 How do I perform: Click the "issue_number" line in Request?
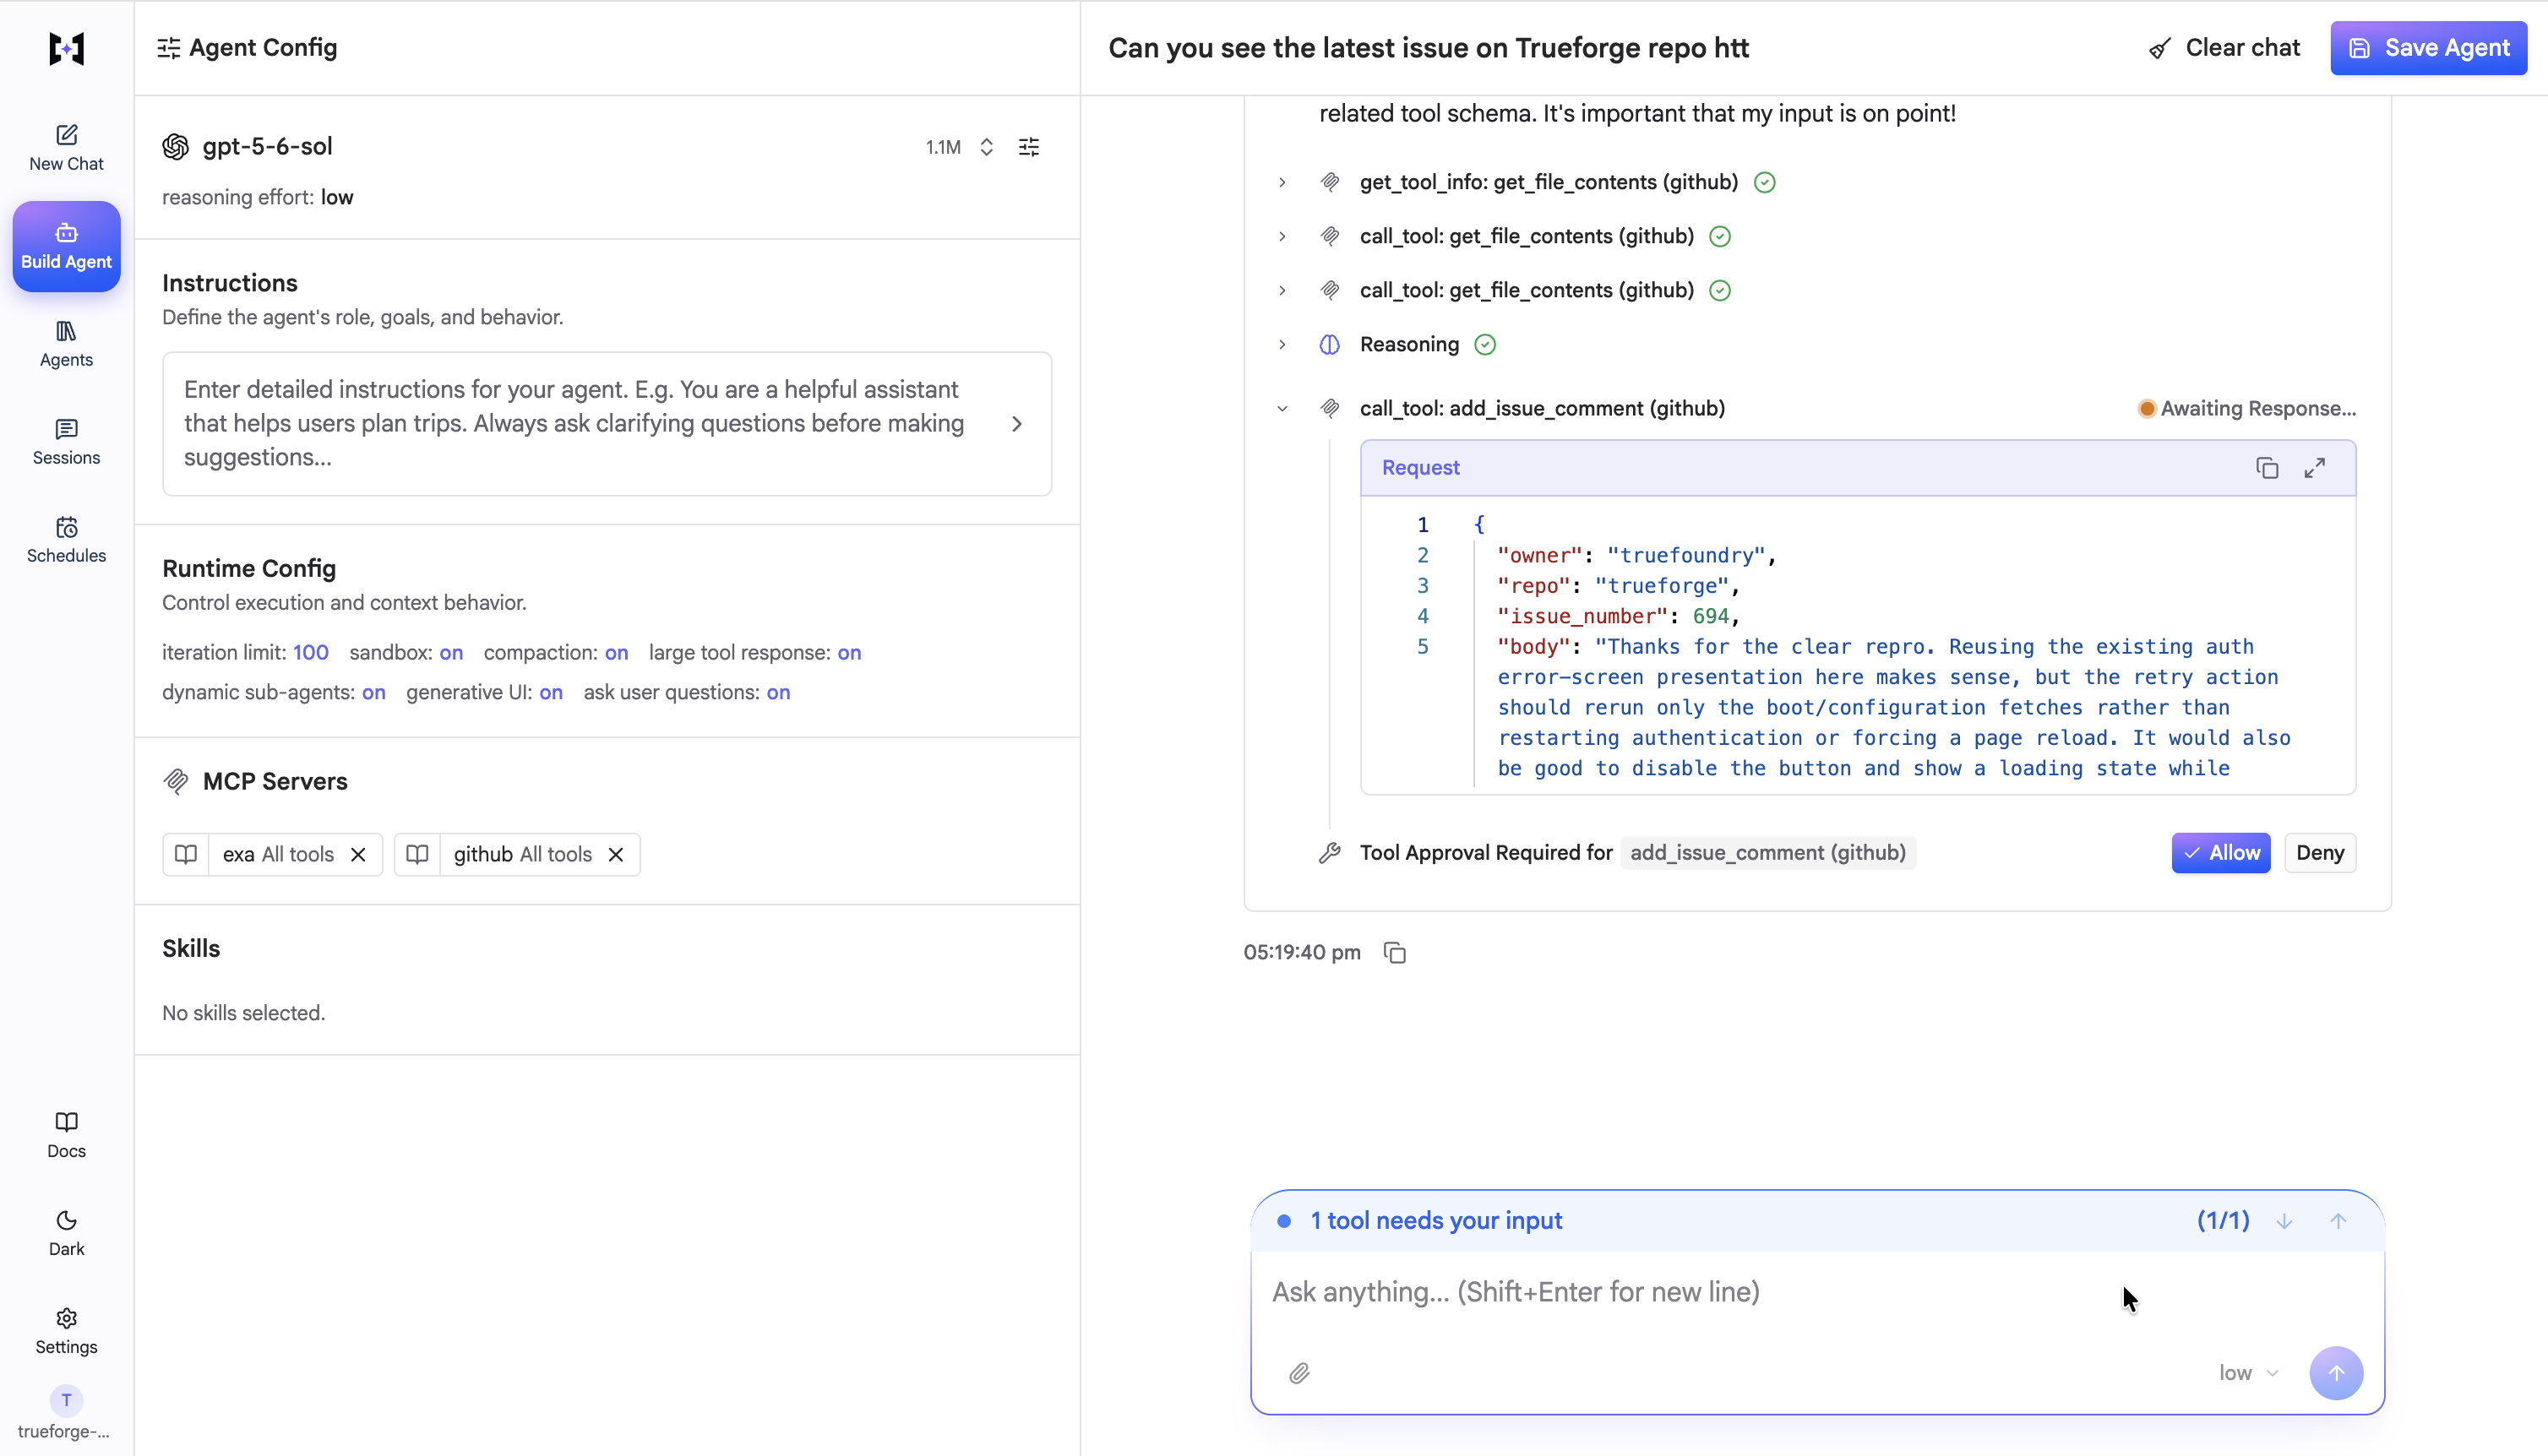tap(1618, 616)
